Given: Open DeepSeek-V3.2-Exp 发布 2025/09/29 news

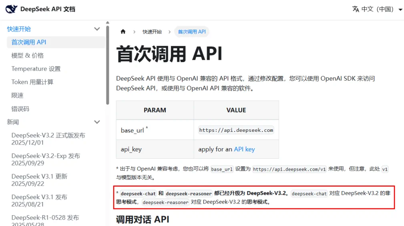Looking at the screenshot, I should (46, 159).
